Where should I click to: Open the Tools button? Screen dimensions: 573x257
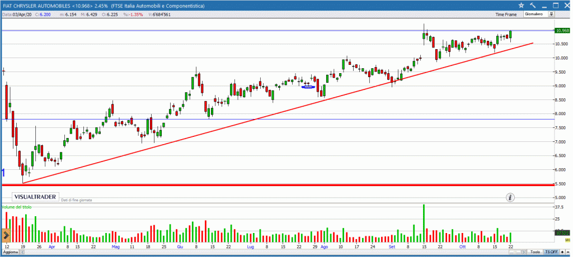coord(536,253)
